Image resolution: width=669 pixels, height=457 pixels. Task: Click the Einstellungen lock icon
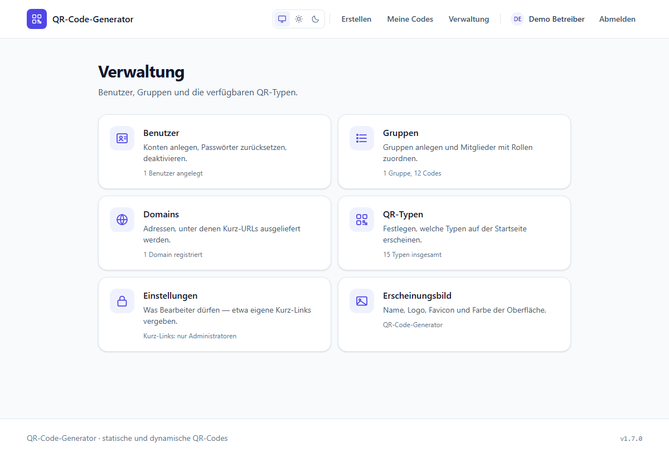point(122,301)
